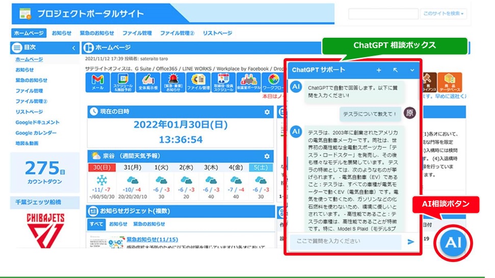Click the chat question input field
The width and height of the screenshot is (495, 278).
coord(346,241)
